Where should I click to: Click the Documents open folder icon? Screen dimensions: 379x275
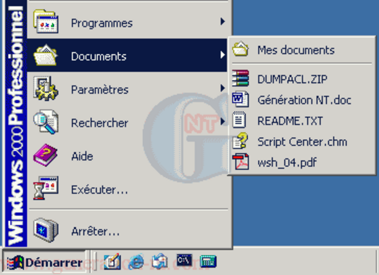(x=45, y=55)
